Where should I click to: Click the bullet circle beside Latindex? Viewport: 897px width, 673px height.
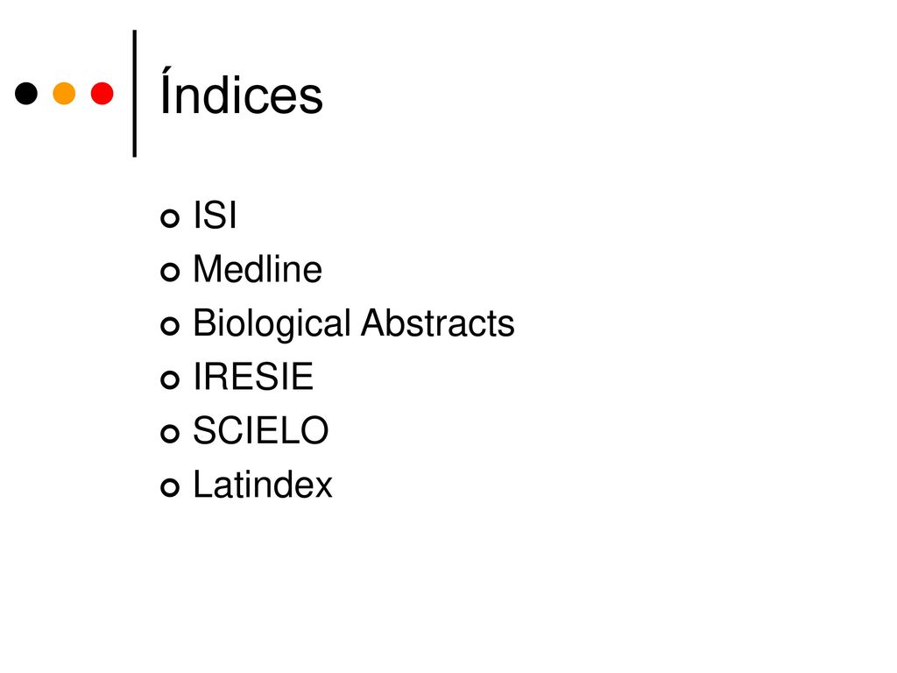[x=170, y=487]
